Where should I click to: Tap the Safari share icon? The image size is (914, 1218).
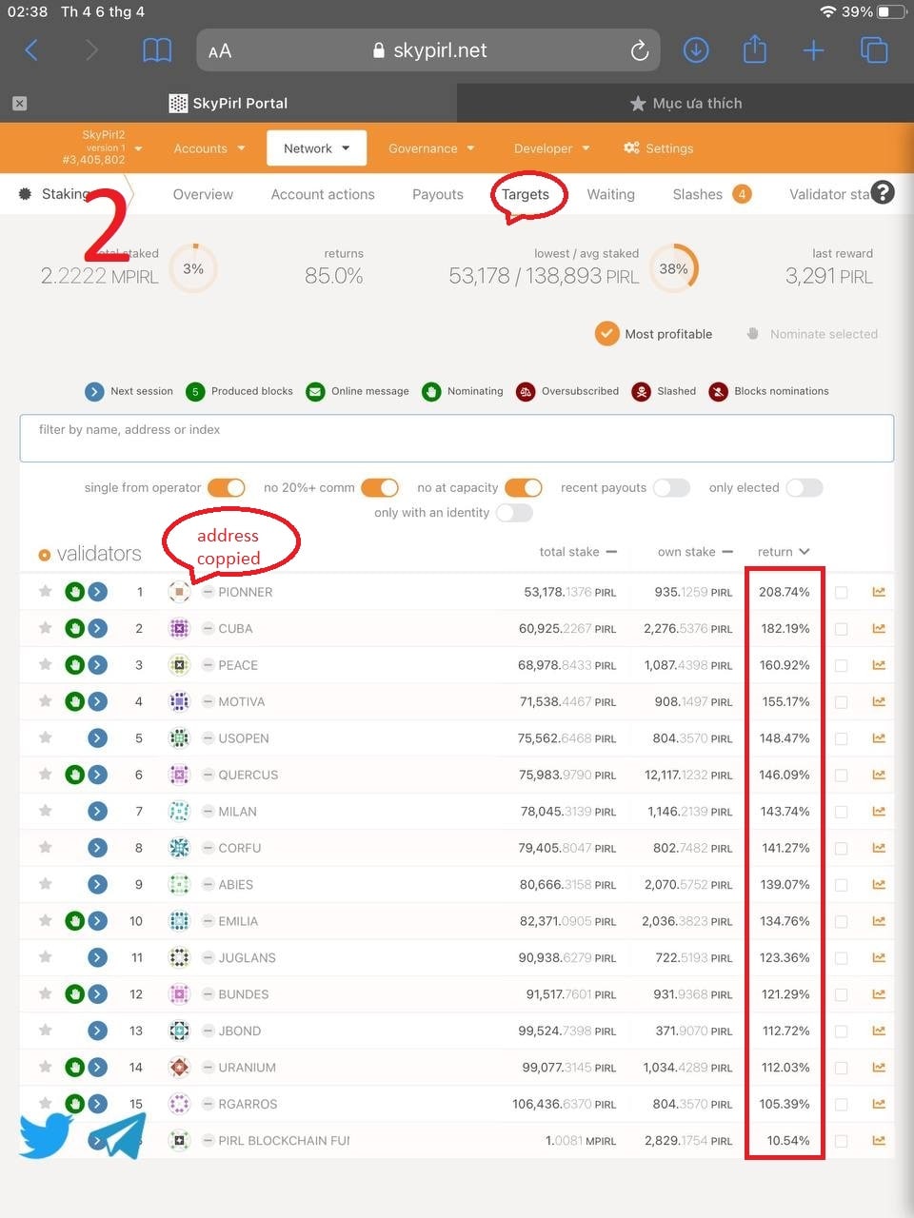click(755, 49)
